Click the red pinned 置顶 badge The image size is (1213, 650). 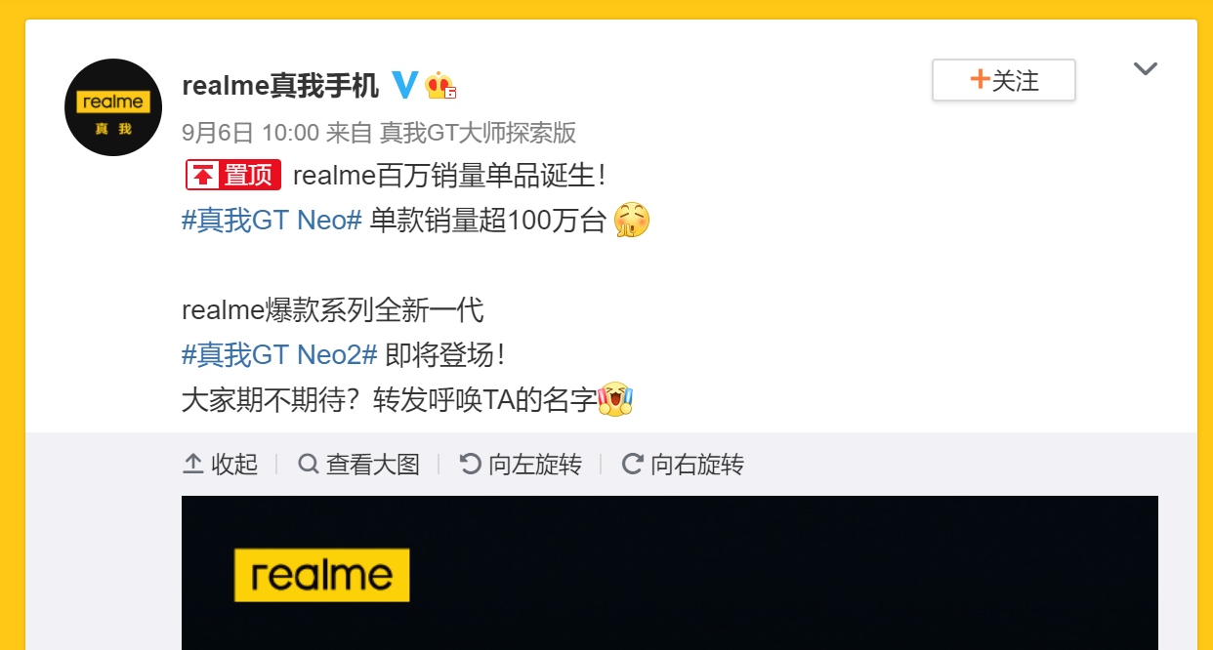click(x=233, y=176)
